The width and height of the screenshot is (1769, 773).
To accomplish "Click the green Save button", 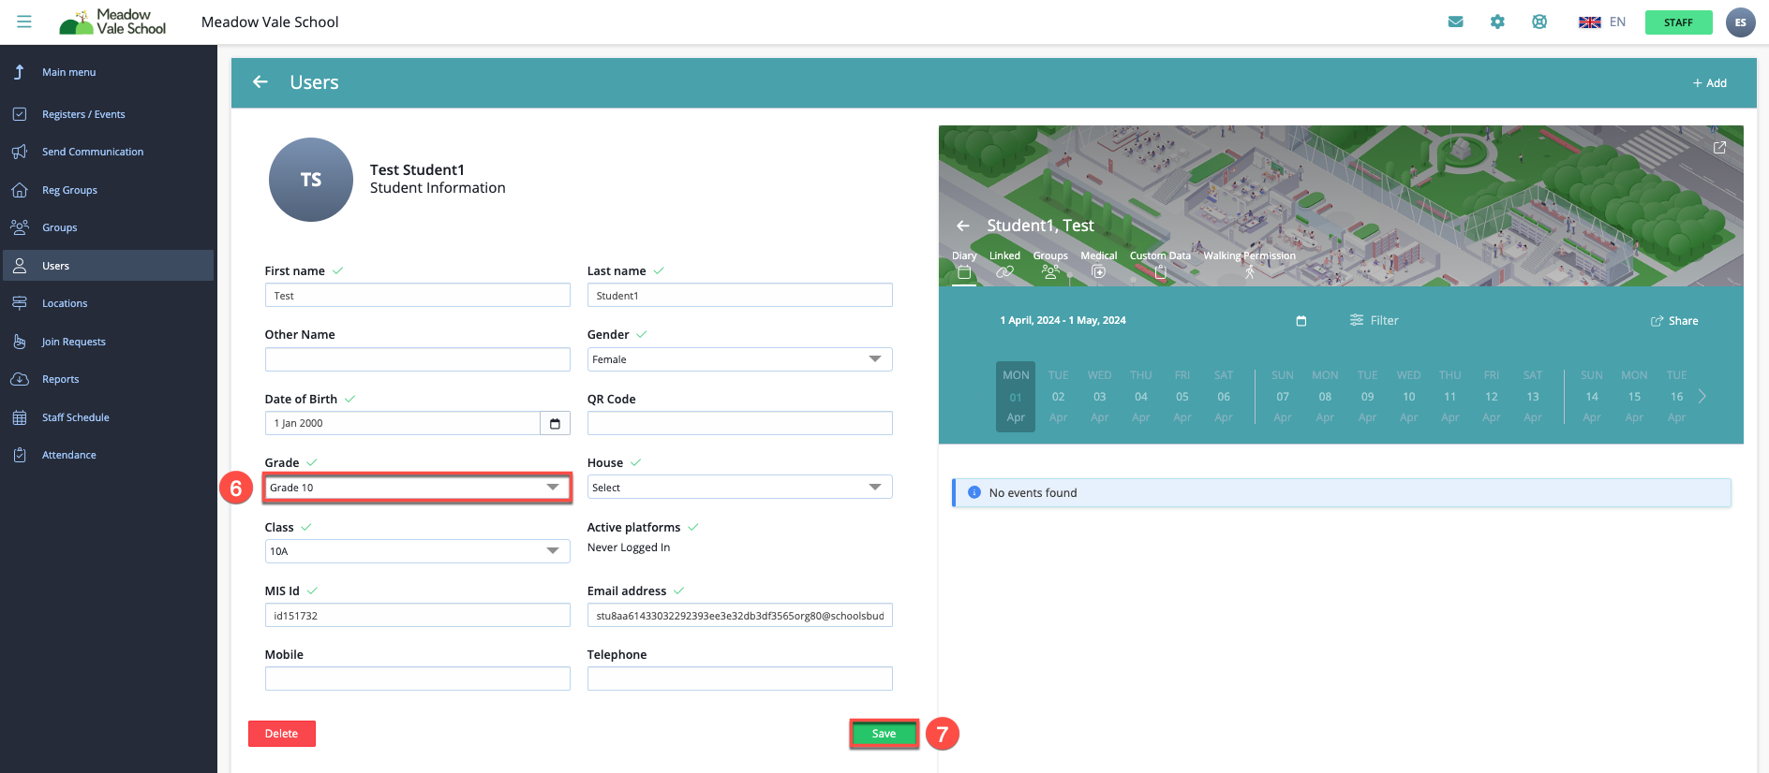I will pos(884,734).
